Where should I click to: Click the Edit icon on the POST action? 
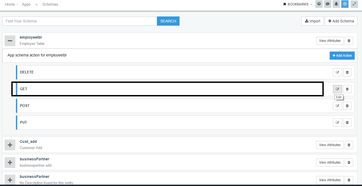point(337,106)
